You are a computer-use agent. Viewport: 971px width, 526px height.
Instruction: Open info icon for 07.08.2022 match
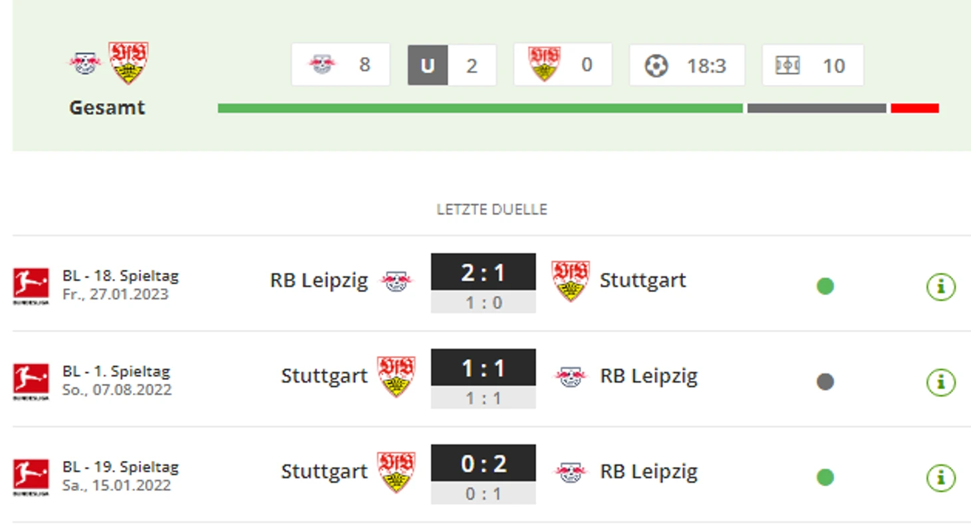pyautogui.click(x=940, y=383)
